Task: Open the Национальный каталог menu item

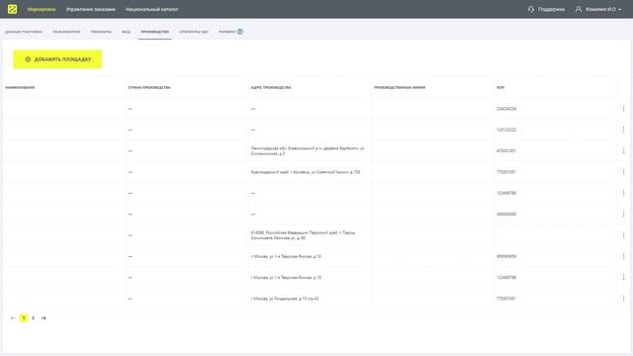Action: [151, 9]
